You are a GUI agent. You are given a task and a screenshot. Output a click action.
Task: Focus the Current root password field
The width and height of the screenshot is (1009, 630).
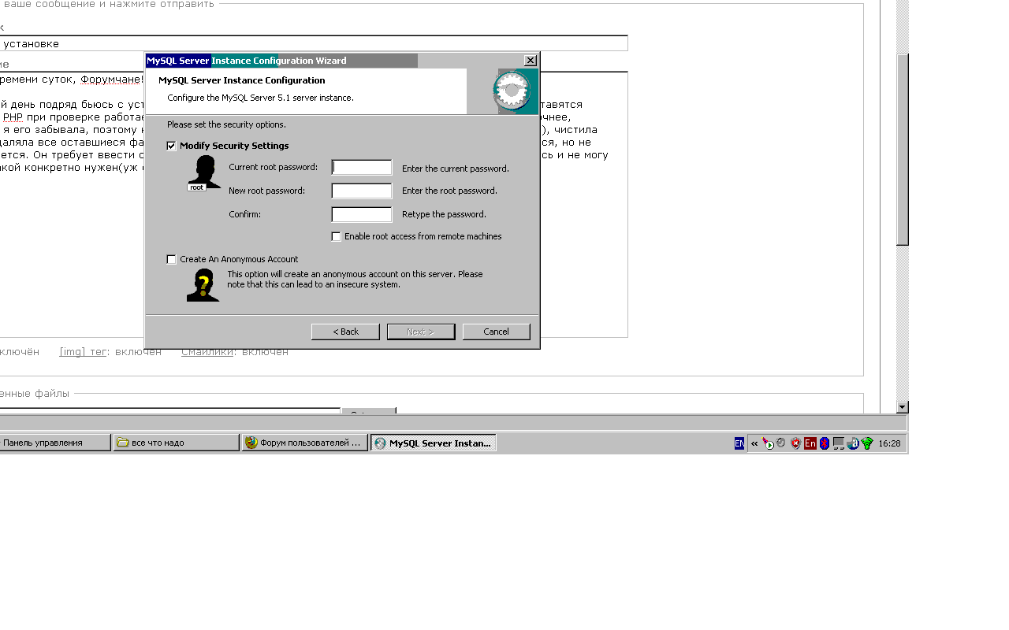pyautogui.click(x=362, y=168)
